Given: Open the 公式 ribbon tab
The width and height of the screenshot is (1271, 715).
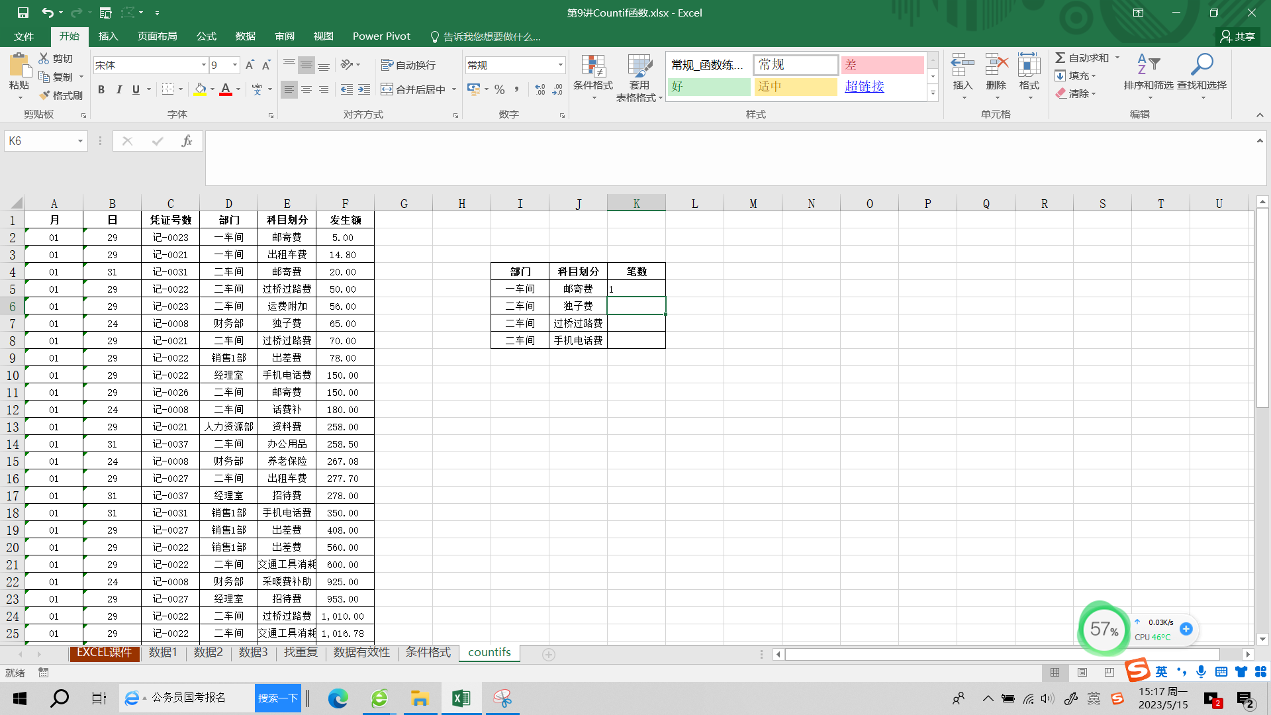Looking at the screenshot, I should point(206,36).
